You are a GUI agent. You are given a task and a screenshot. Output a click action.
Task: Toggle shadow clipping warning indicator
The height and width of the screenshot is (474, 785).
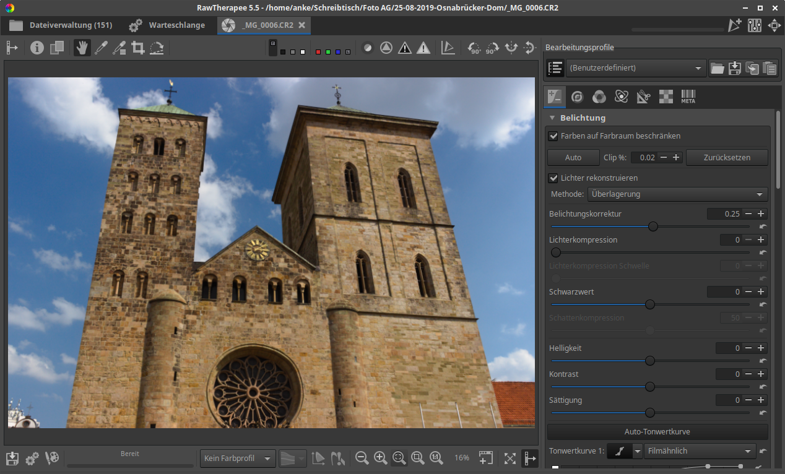click(x=405, y=48)
